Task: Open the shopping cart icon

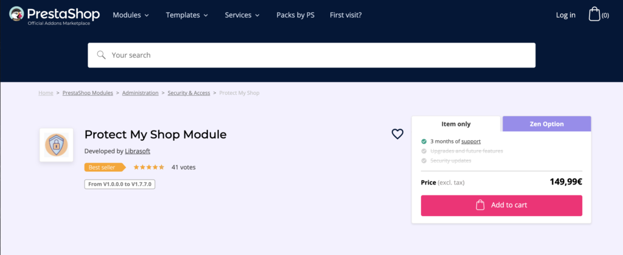Action: pos(594,15)
